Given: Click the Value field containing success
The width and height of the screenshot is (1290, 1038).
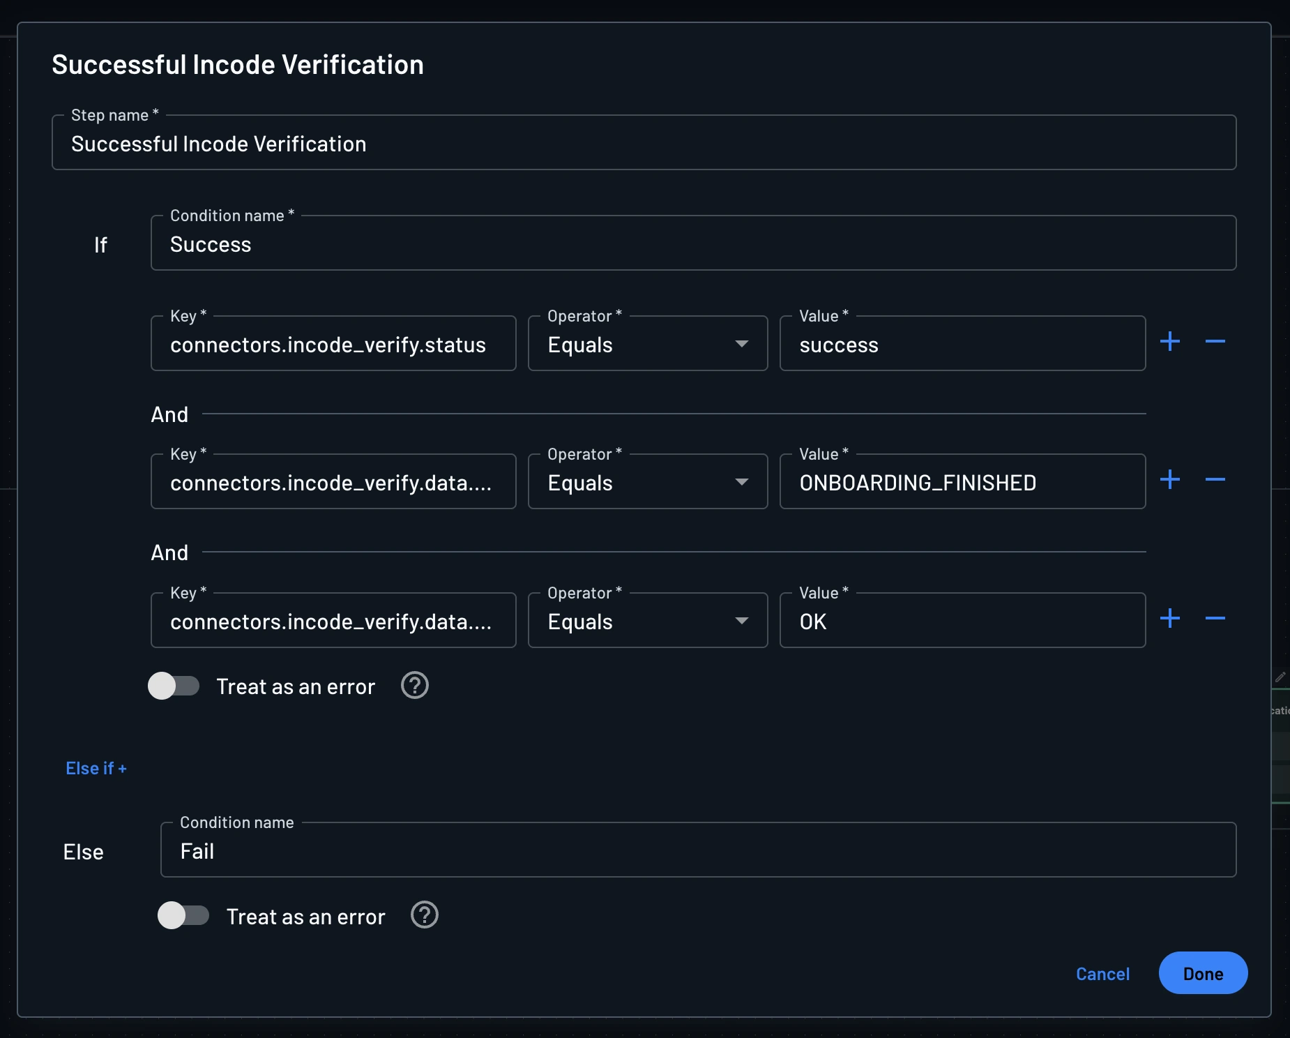Looking at the screenshot, I should pyautogui.click(x=962, y=344).
